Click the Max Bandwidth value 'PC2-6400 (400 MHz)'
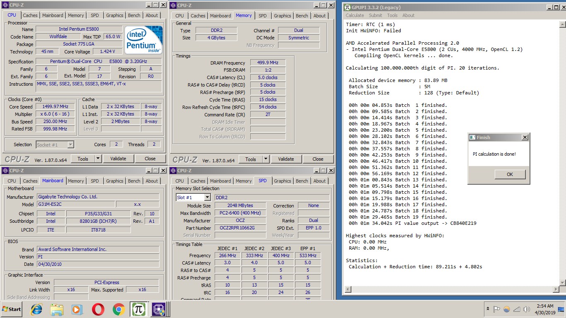The height and width of the screenshot is (318, 566). click(x=240, y=213)
